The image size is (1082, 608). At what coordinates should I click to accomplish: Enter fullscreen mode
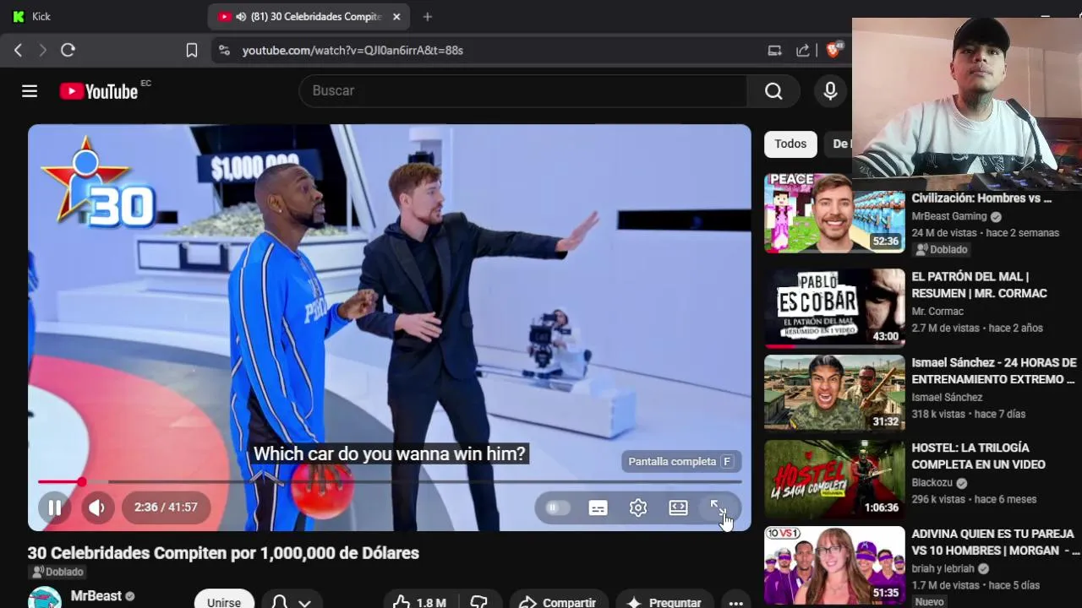point(718,508)
